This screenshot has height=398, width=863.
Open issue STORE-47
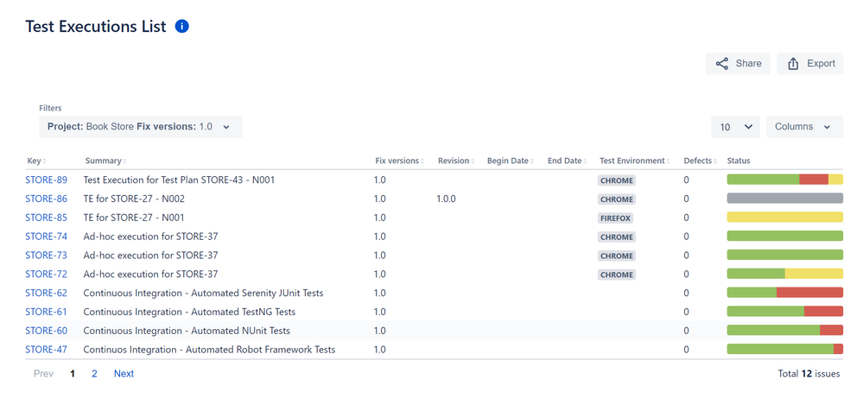[x=47, y=350]
